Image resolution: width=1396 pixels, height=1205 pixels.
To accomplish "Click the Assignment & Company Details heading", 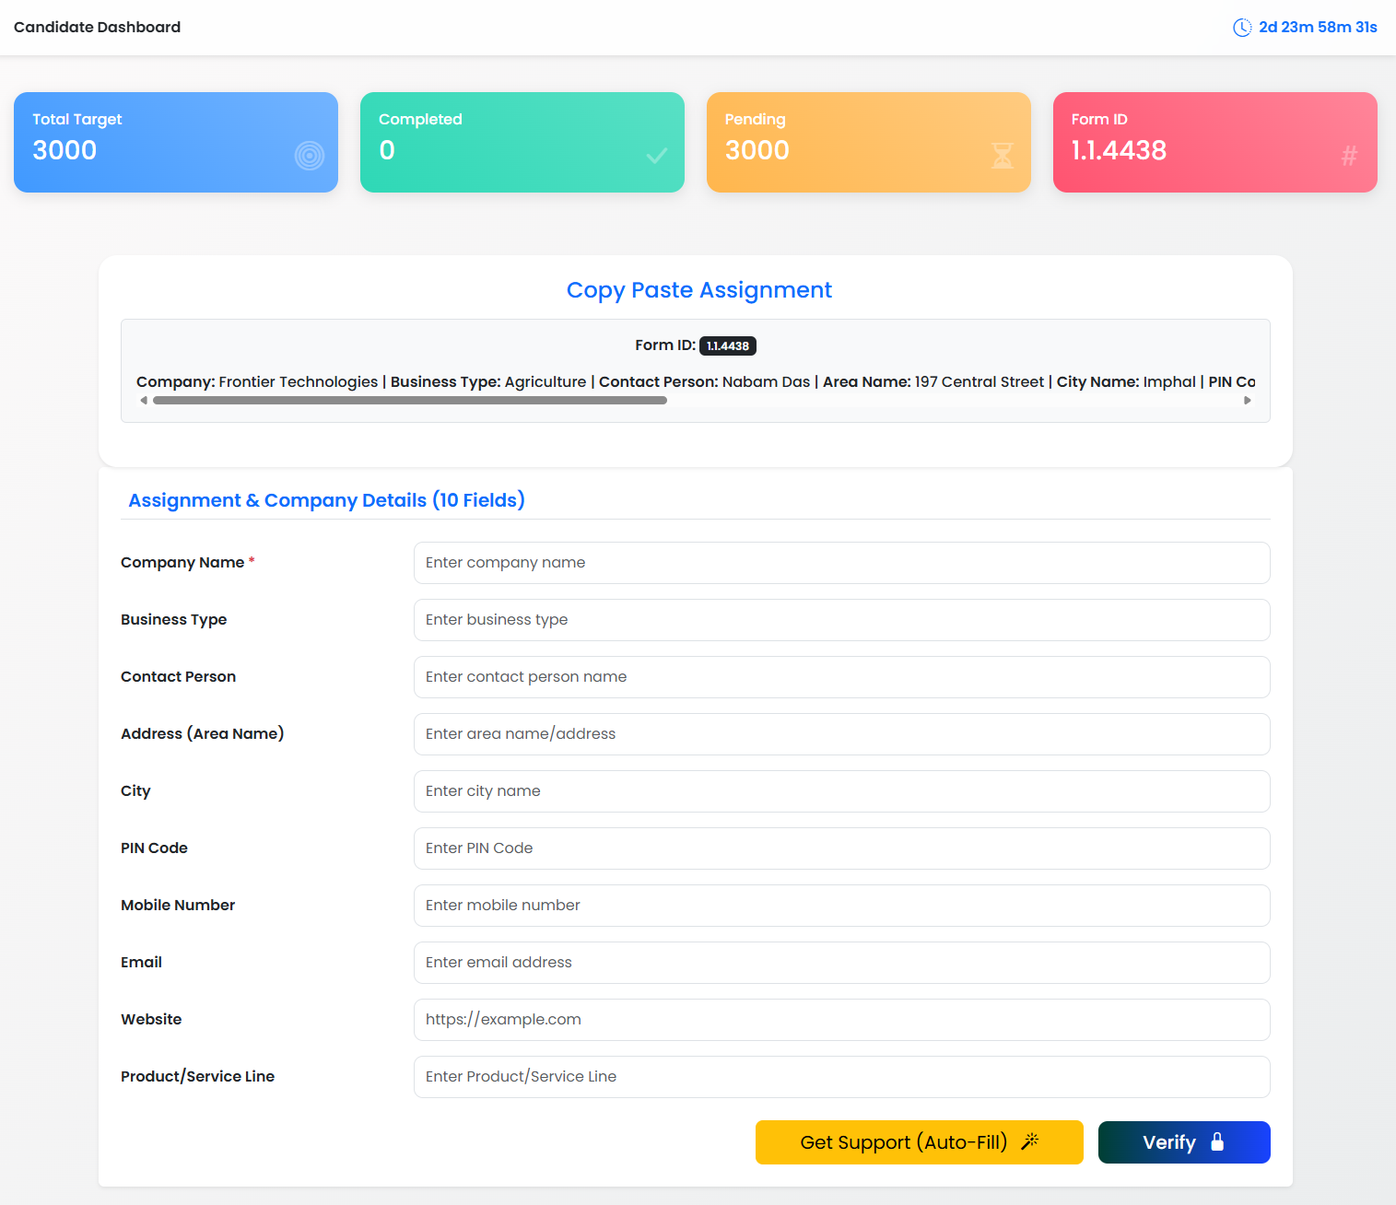I will [x=326, y=500].
